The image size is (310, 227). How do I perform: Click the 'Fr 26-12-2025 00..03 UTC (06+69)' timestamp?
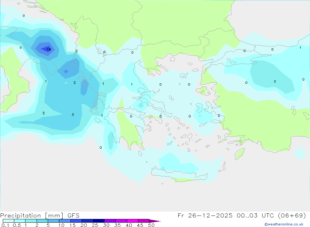pyautogui.click(x=242, y=215)
